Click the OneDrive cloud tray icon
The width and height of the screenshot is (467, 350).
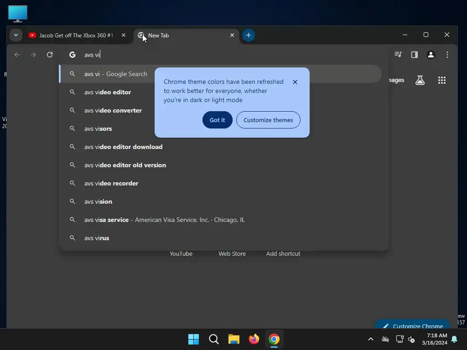tap(385, 339)
